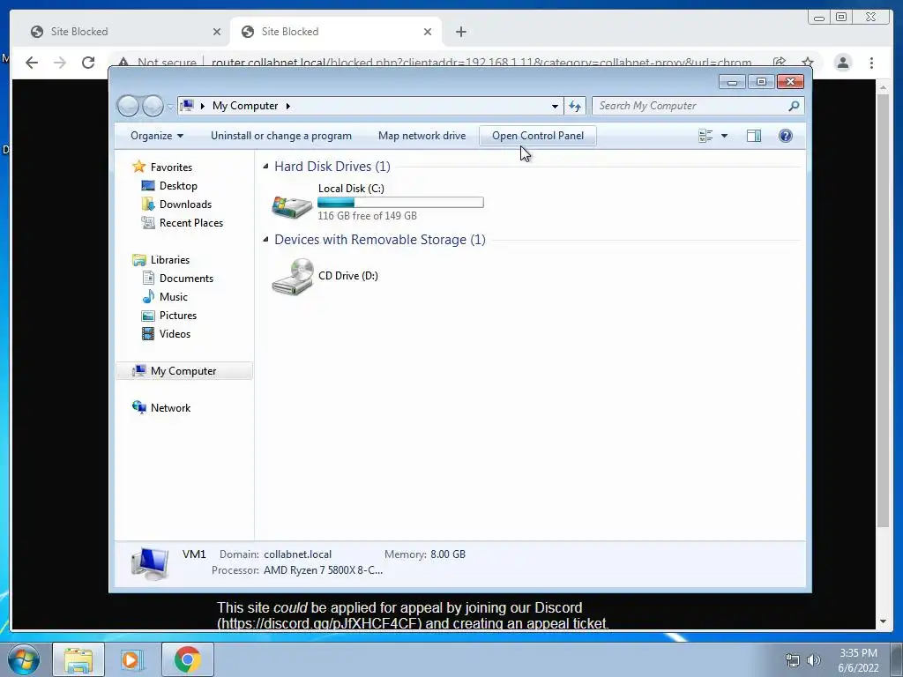
Task: Open Recent Places in Favorites
Action: [x=190, y=223]
